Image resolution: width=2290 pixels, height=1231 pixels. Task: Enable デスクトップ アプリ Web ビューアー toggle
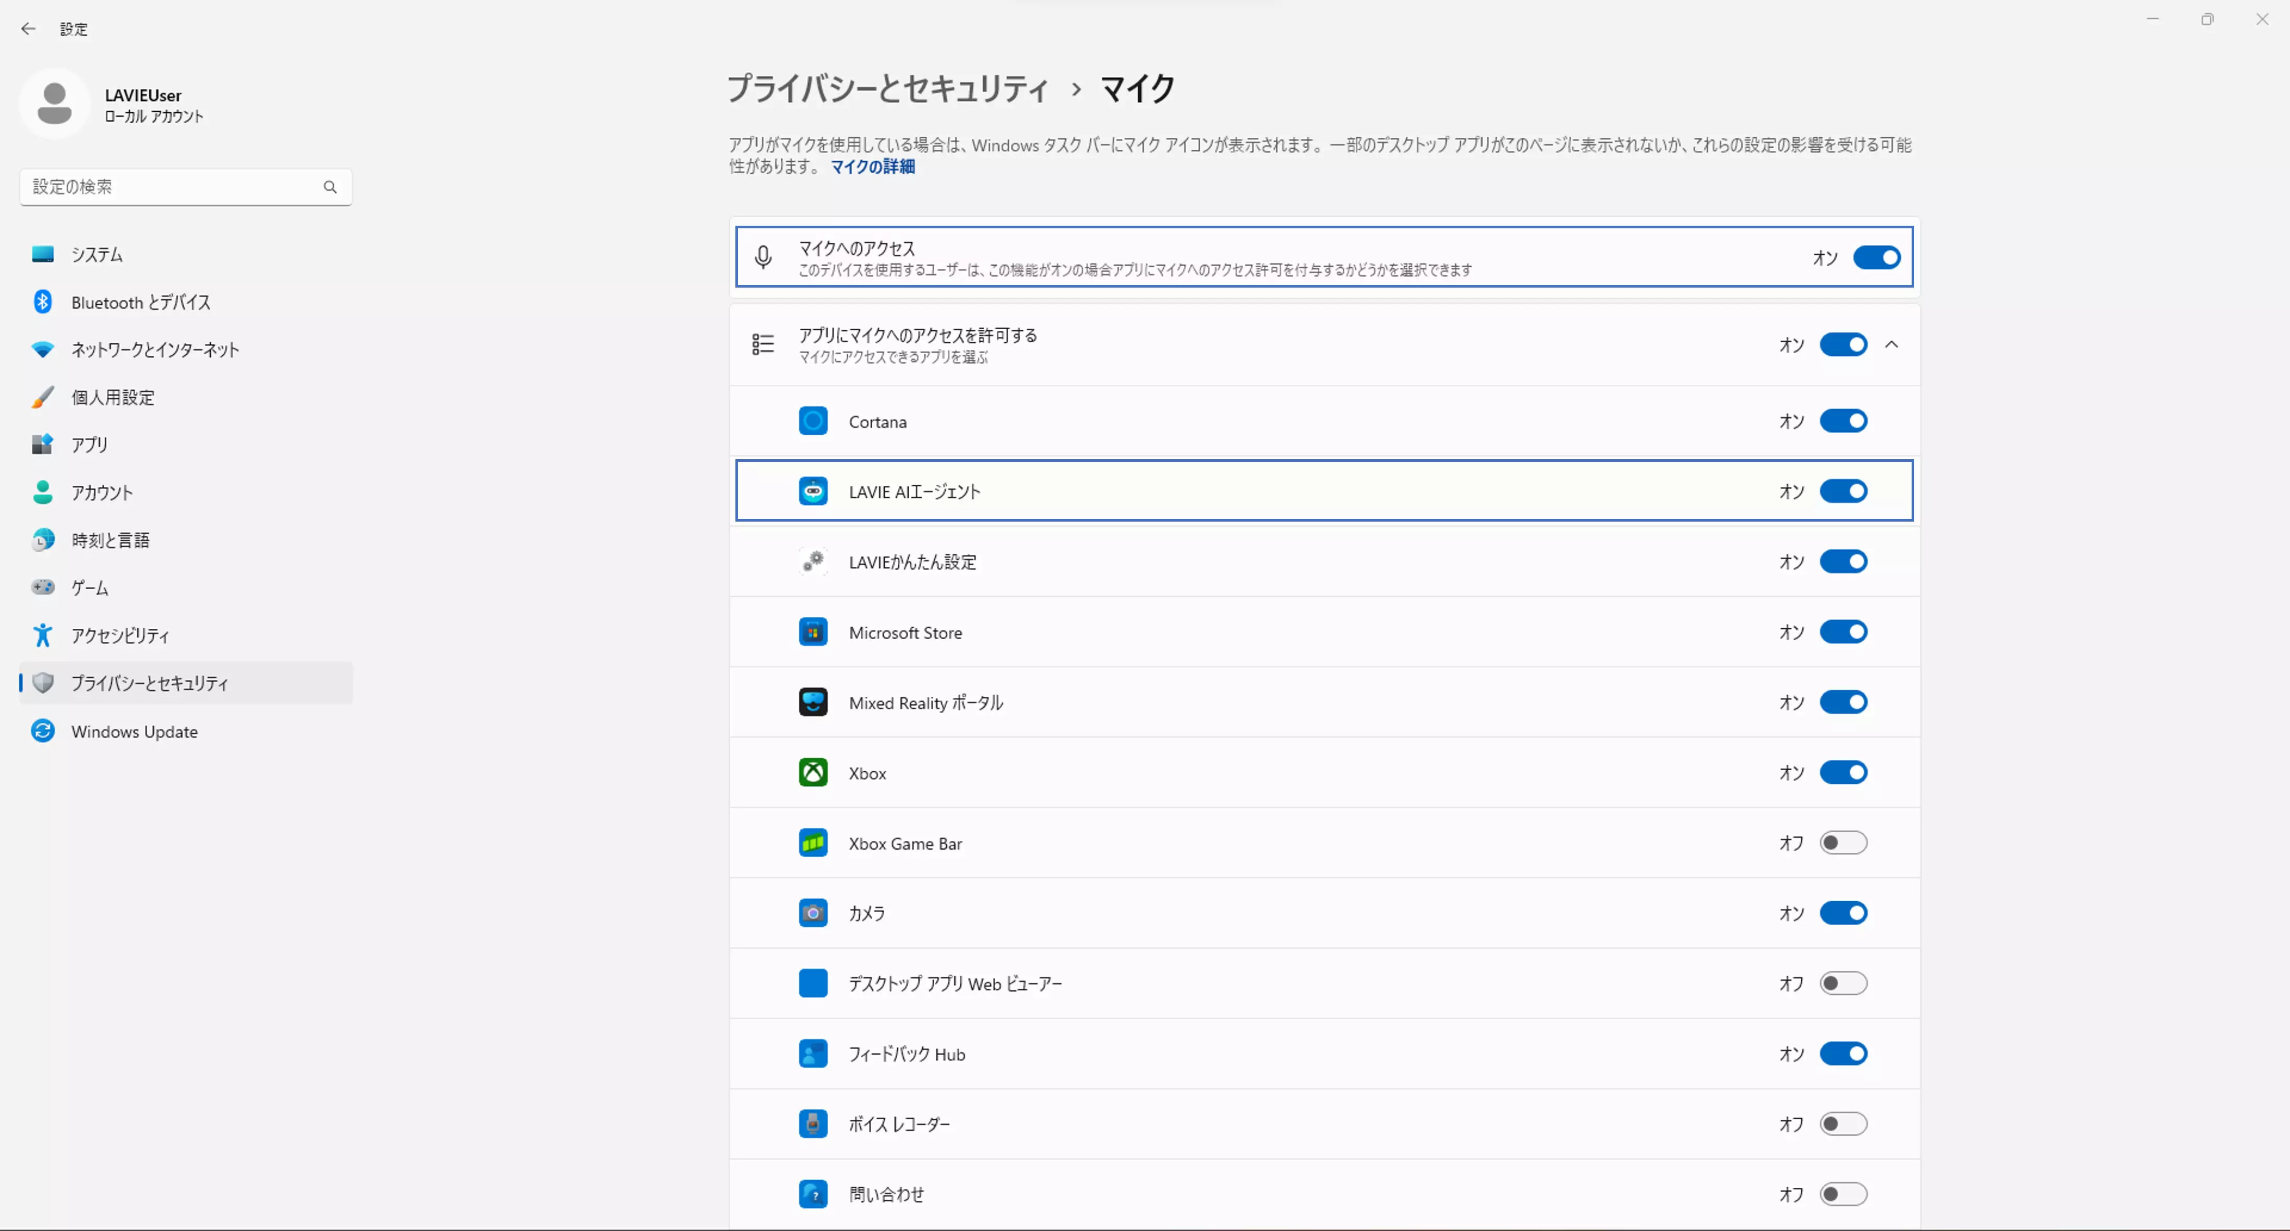point(1843,983)
